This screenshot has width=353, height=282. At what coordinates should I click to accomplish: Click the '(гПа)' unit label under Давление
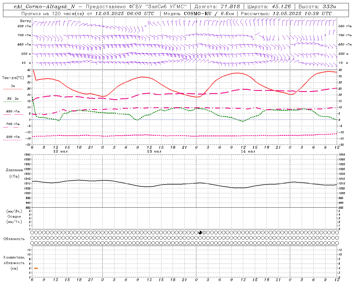(x=14, y=176)
